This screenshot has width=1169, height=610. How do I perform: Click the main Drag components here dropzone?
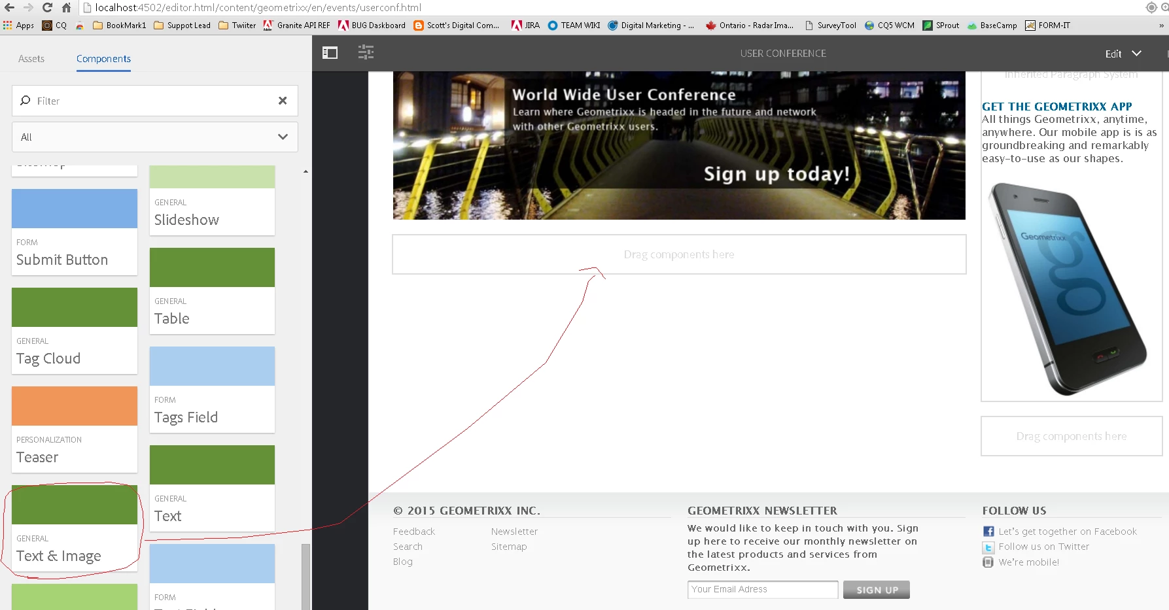pyautogui.click(x=679, y=254)
